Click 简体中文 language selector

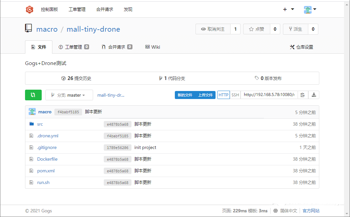[289, 211]
